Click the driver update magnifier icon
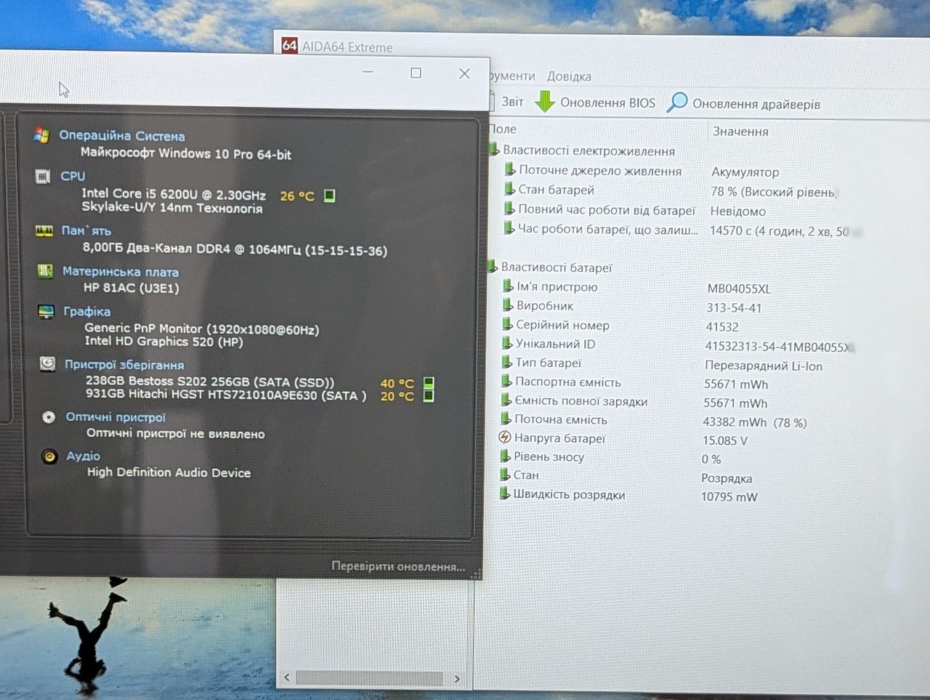930x700 pixels. 676,102
